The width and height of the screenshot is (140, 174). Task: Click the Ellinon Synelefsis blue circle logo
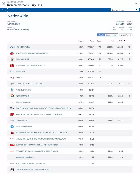12,126
